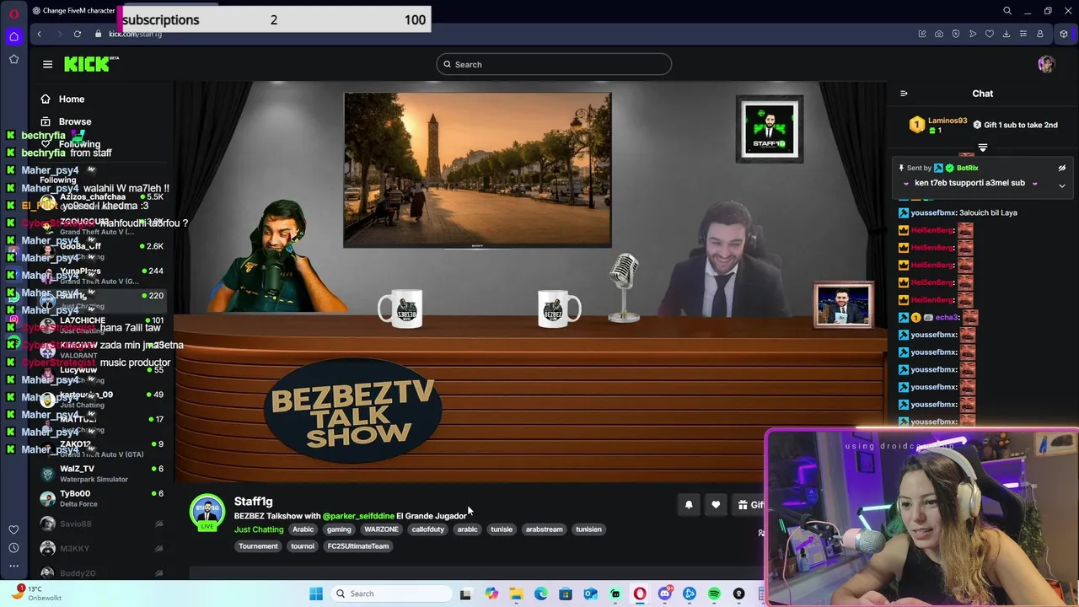This screenshot has height=607, width=1079.
Task: Open Opera sidebar bookmarks star
Action: click(13, 59)
